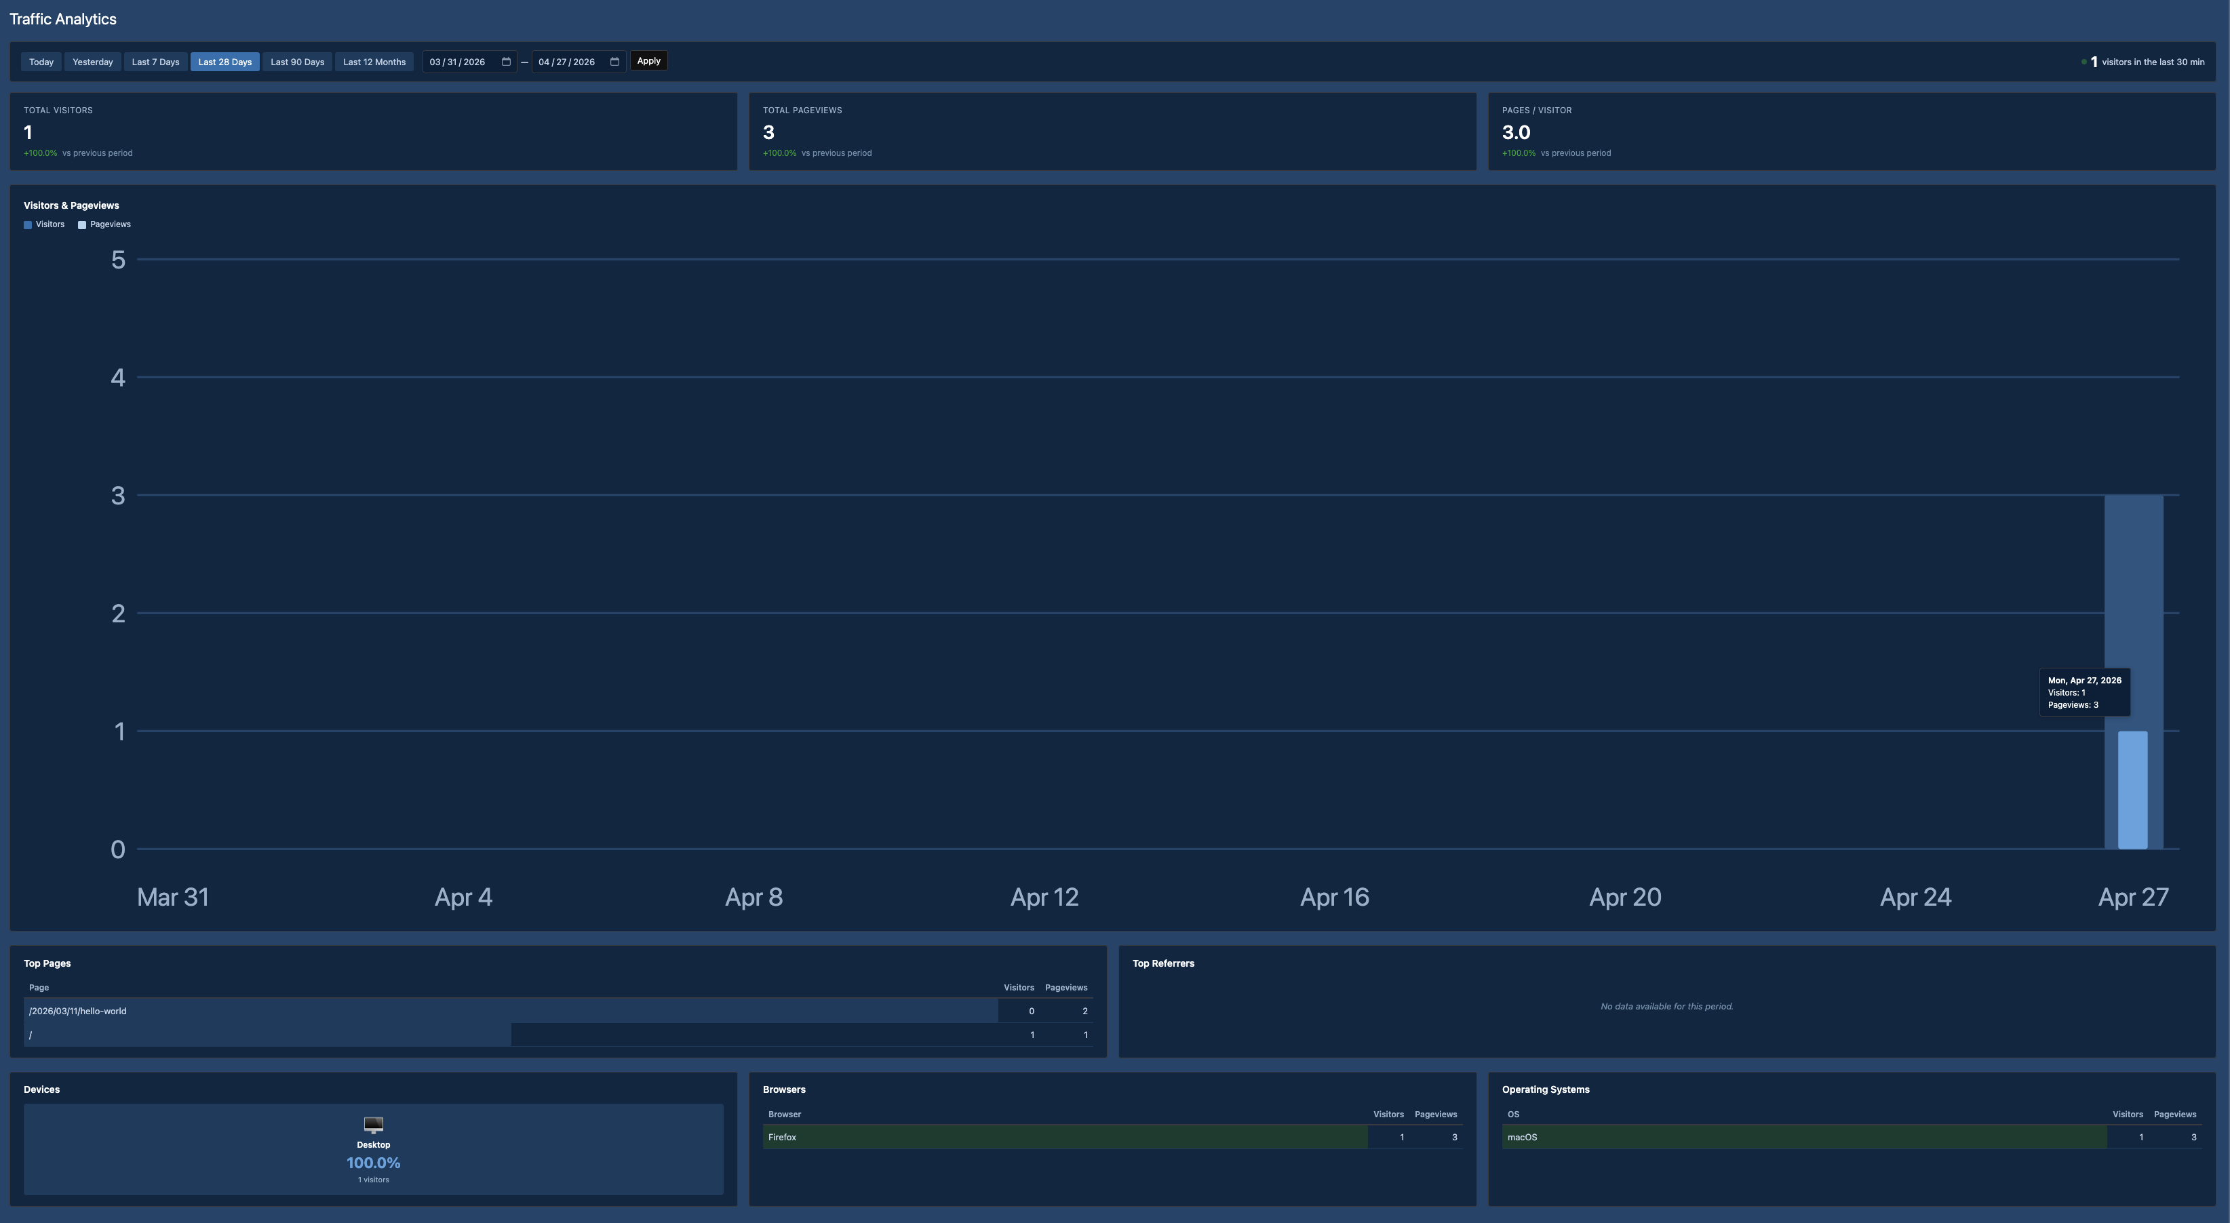The width and height of the screenshot is (2230, 1223).
Task: Click the green live visitors indicator dot
Action: [x=2084, y=62]
